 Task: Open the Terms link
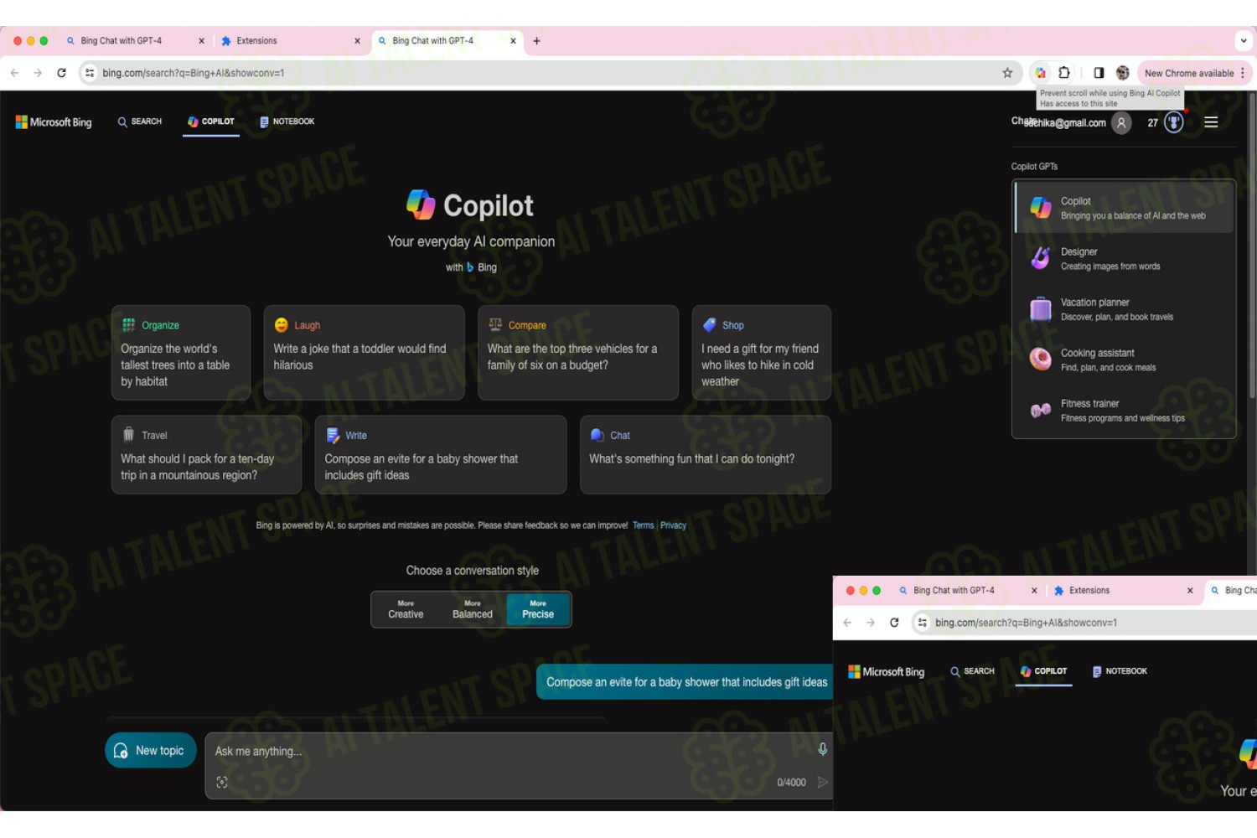[644, 525]
